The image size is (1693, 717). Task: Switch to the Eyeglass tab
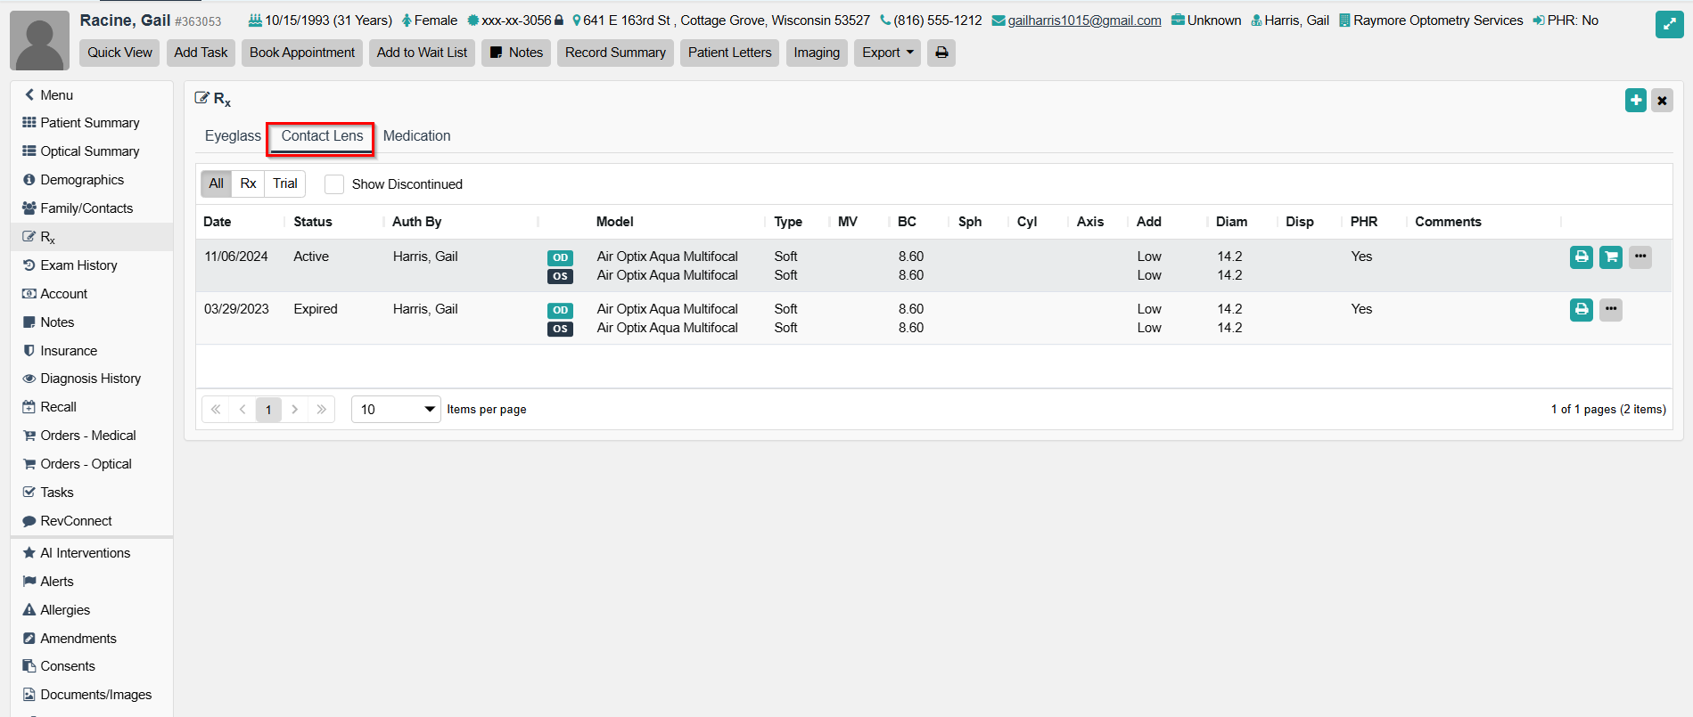233,136
